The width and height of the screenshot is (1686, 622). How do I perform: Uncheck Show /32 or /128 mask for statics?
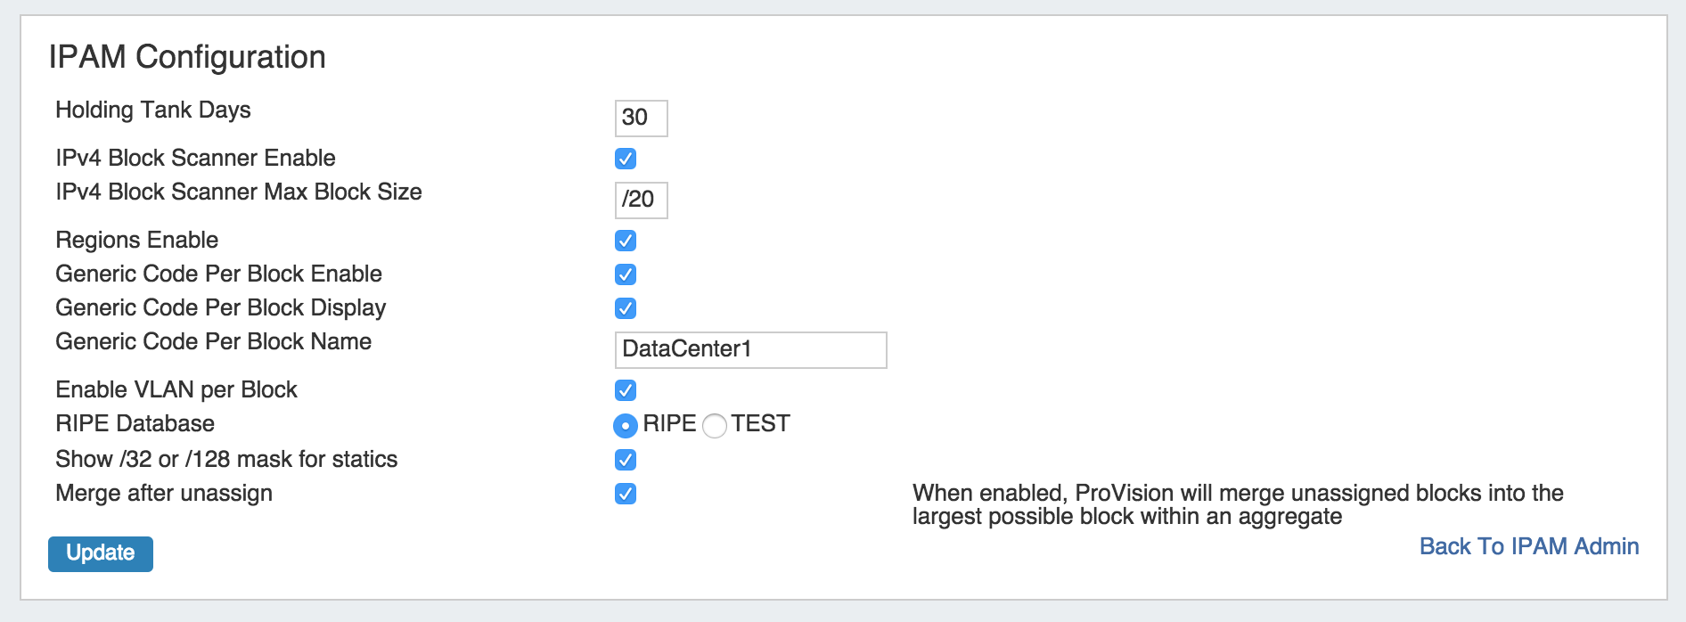point(626,460)
